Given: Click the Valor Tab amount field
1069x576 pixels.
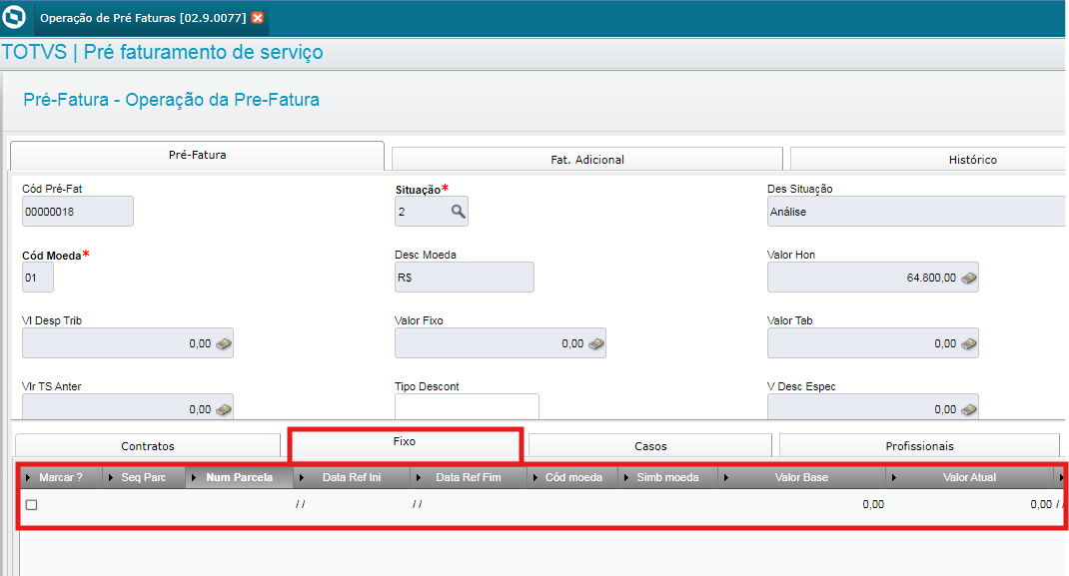Looking at the screenshot, I should [x=872, y=343].
